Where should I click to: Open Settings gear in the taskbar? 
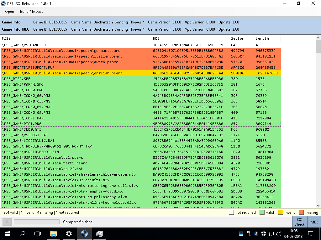coord(69,234)
